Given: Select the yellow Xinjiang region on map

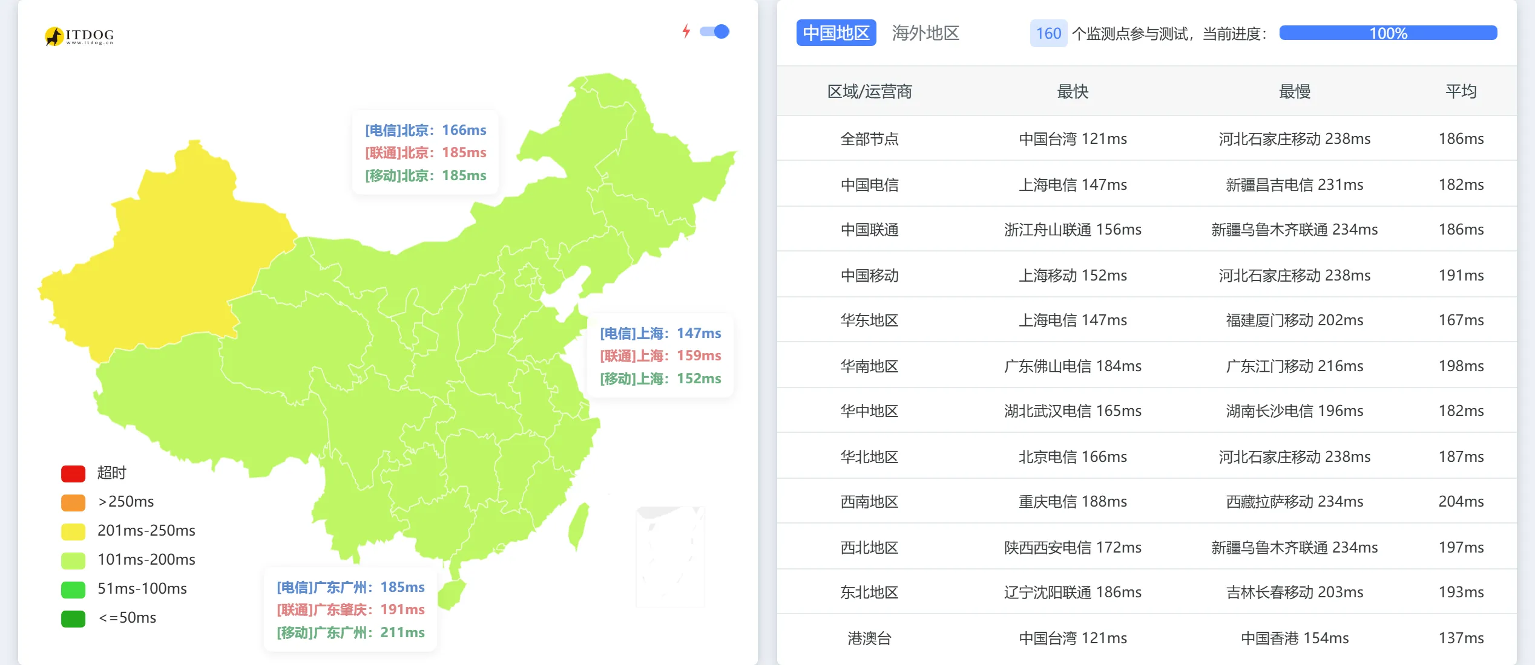Looking at the screenshot, I should [163, 260].
